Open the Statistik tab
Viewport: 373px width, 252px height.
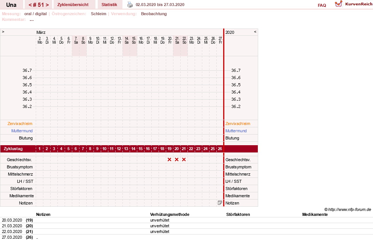tap(109, 5)
